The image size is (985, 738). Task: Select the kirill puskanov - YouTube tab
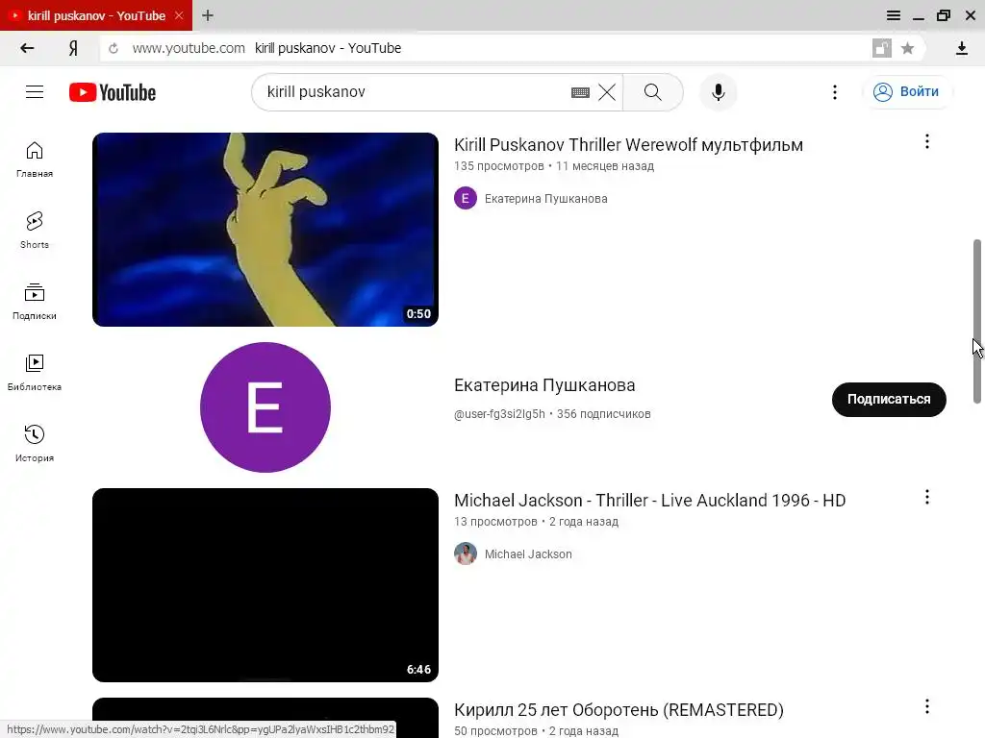pyautogui.click(x=96, y=15)
